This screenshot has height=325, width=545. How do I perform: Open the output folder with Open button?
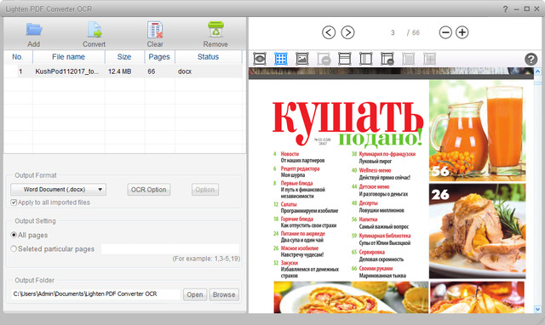coord(195,294)
